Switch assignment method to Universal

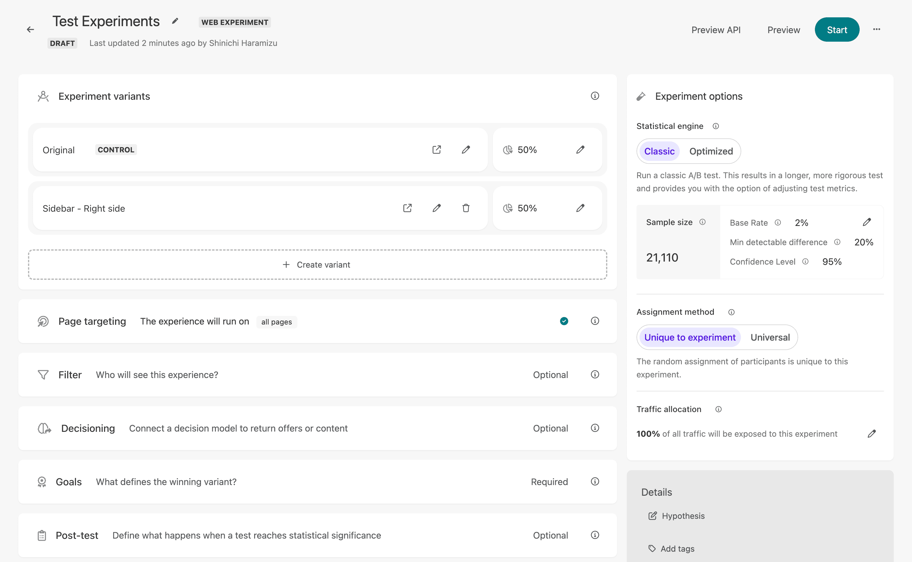coord(770,338)
